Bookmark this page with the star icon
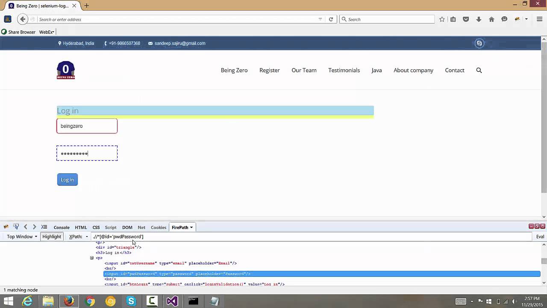Viewport: 547px width, 308px height. tap(442, 19)
